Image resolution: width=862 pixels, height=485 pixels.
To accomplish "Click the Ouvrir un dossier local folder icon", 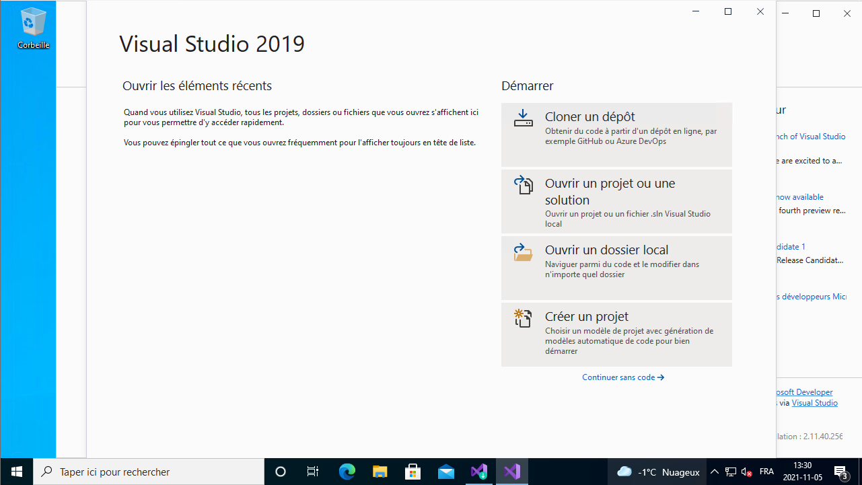I will 523,252.
